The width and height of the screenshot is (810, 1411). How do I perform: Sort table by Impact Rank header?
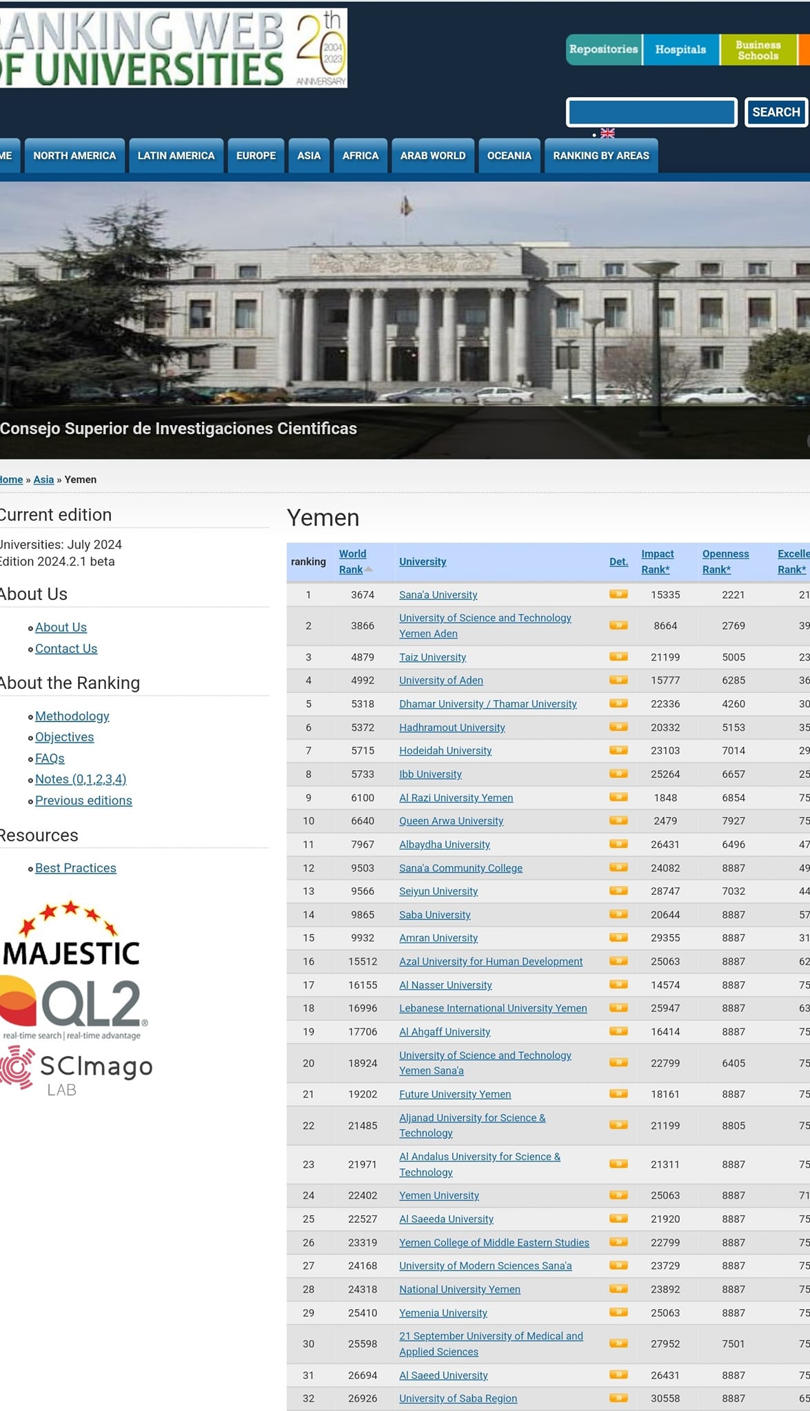coord(657,562)
